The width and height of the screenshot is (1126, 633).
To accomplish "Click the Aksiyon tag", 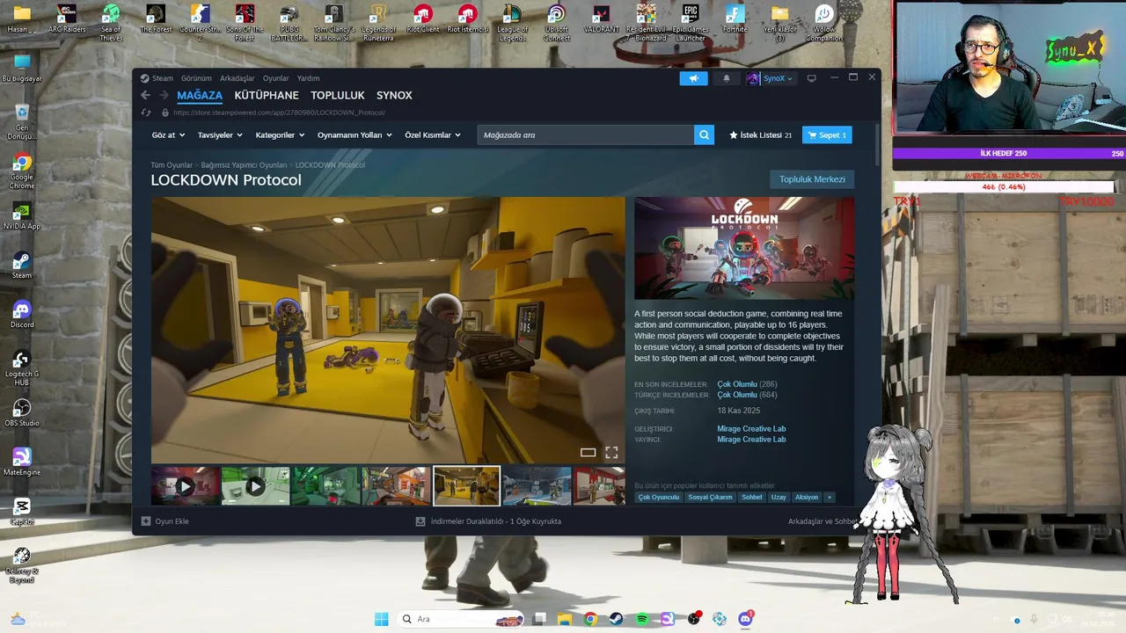I will tap(807, 498).
